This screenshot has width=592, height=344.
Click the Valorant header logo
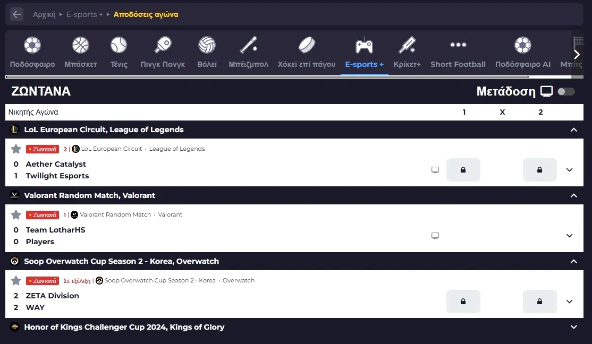click(x=15, y=195)
